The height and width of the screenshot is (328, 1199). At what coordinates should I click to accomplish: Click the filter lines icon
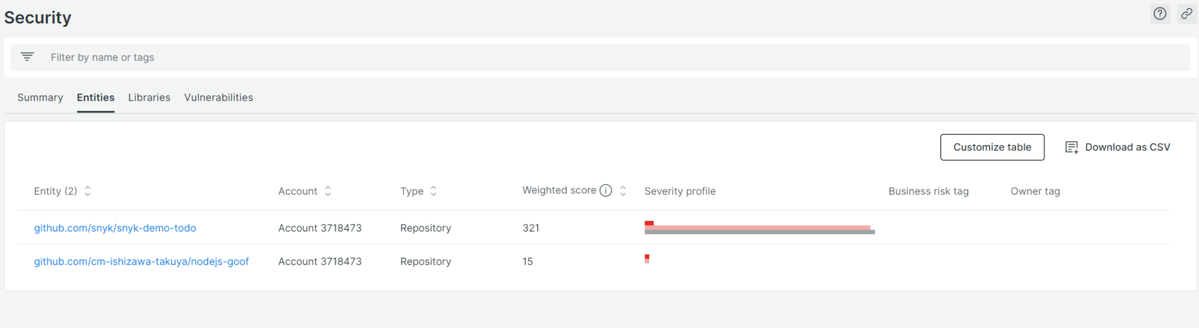coord(27,57)
